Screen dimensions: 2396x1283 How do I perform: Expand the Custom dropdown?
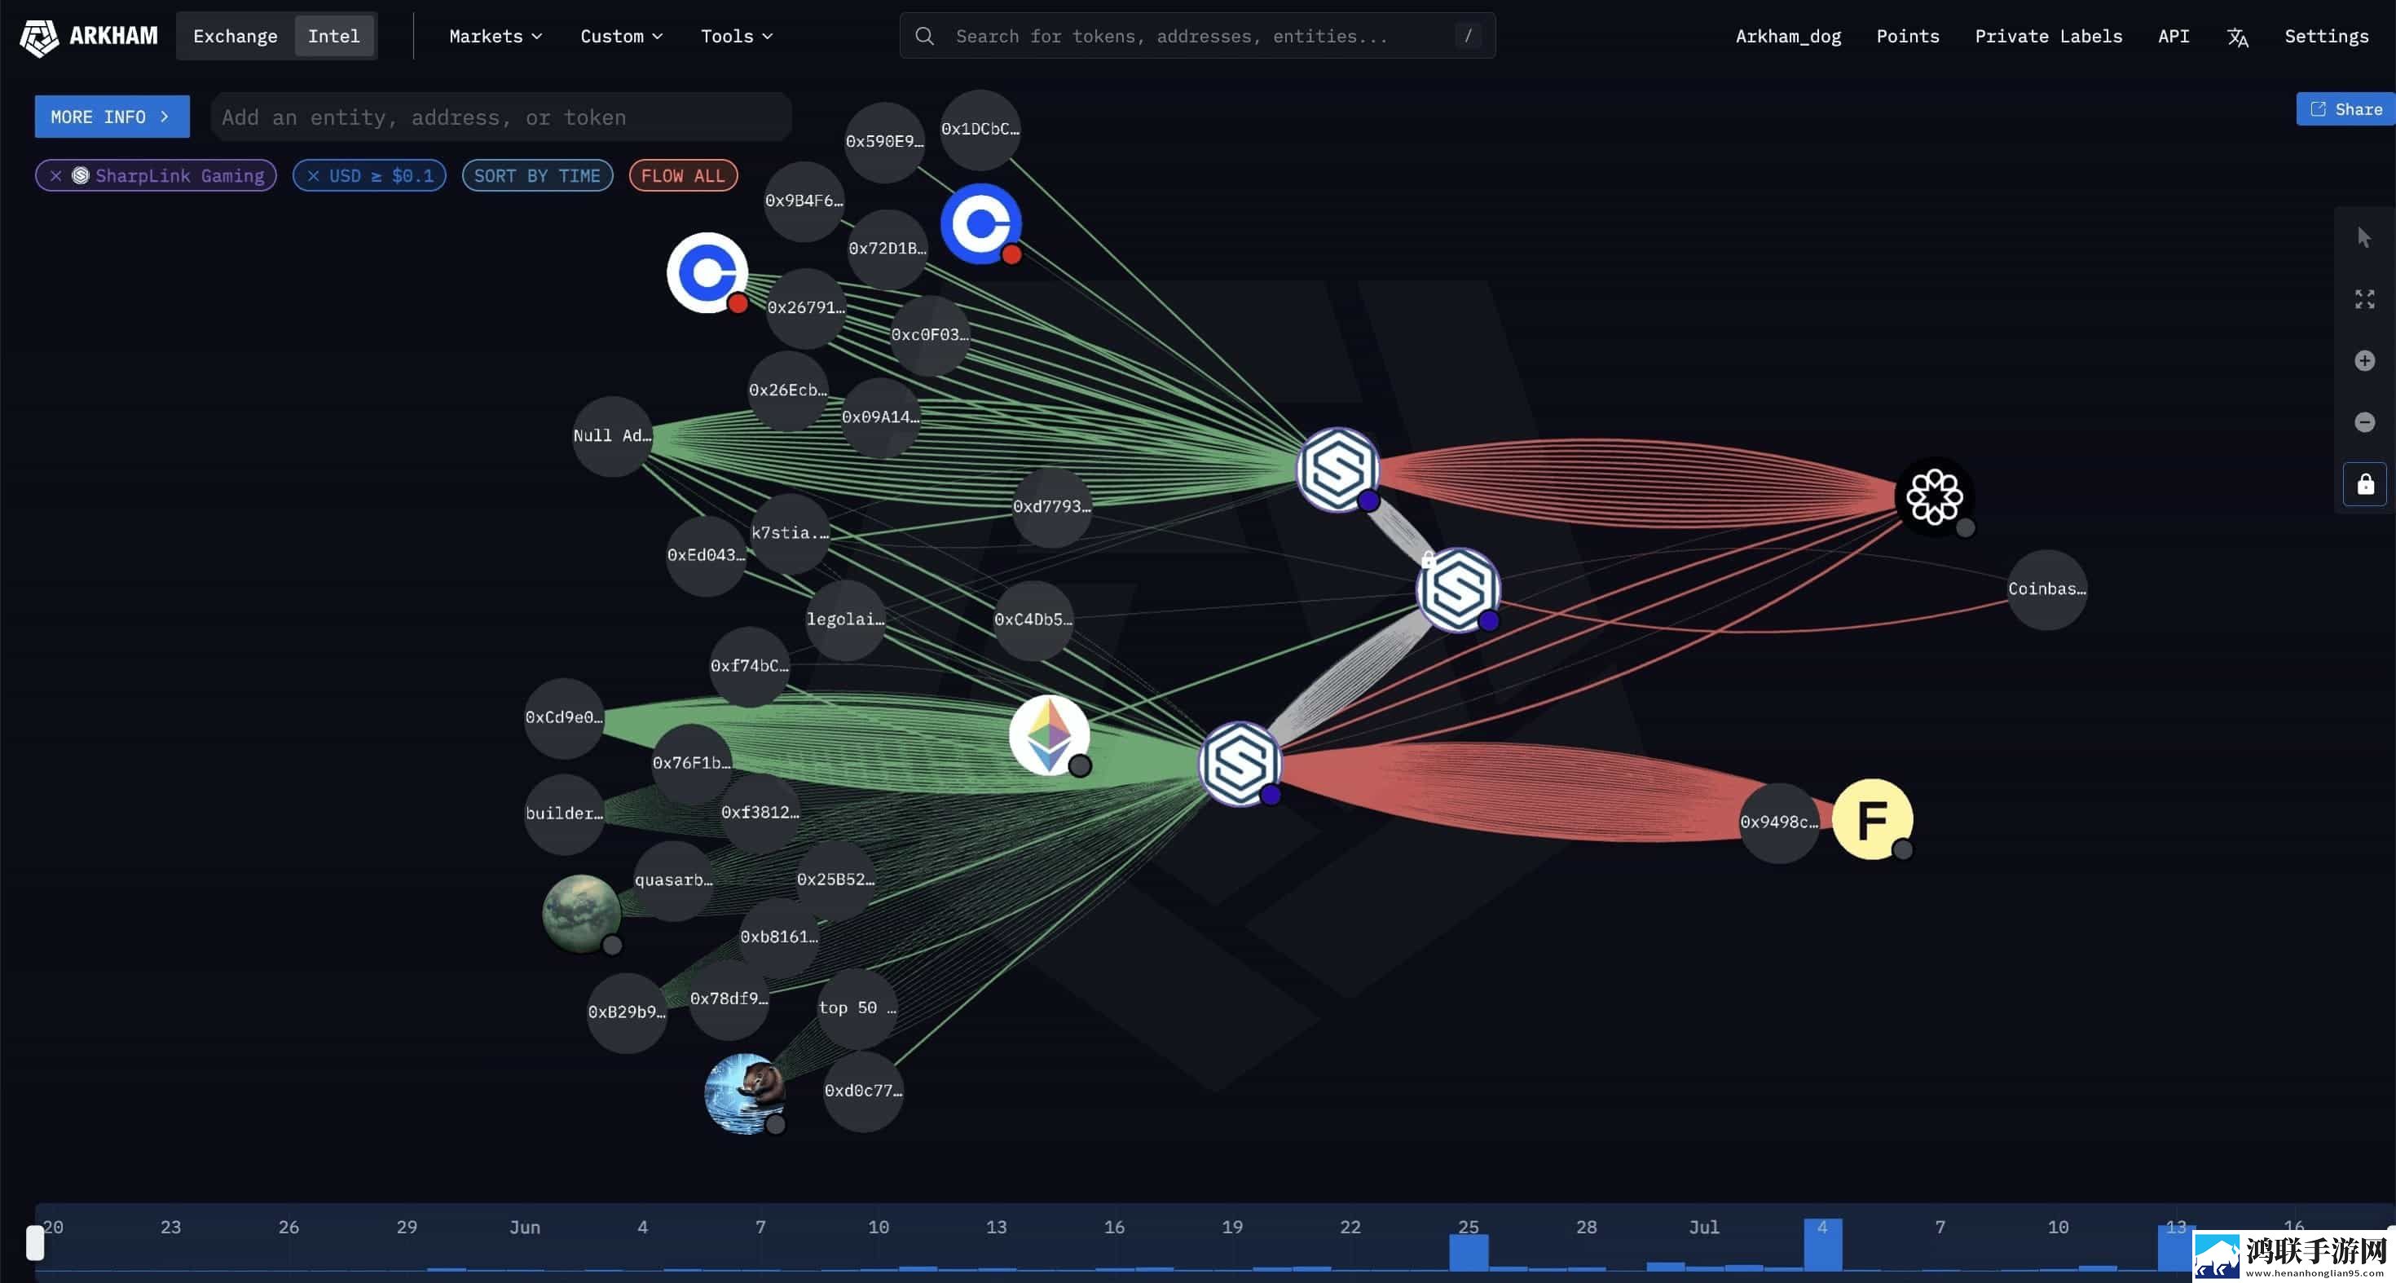point(621,37)
